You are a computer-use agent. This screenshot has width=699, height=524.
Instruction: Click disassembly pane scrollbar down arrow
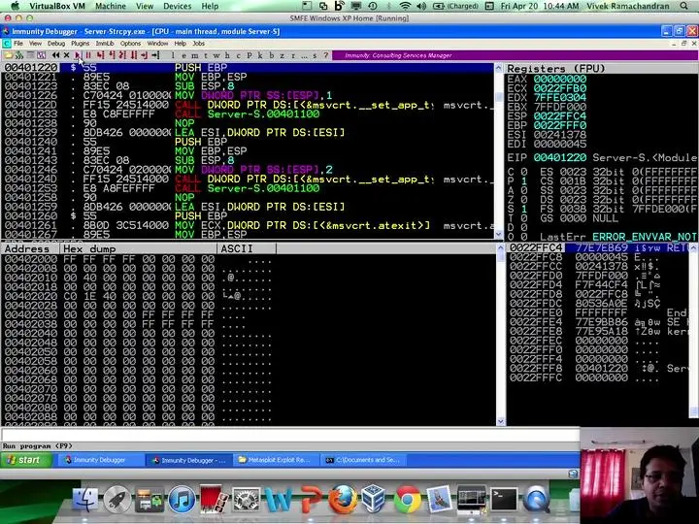tap(499, 235)
